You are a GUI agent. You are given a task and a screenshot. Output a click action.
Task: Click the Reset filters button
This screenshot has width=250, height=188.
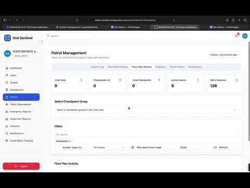tap(183, 147)
